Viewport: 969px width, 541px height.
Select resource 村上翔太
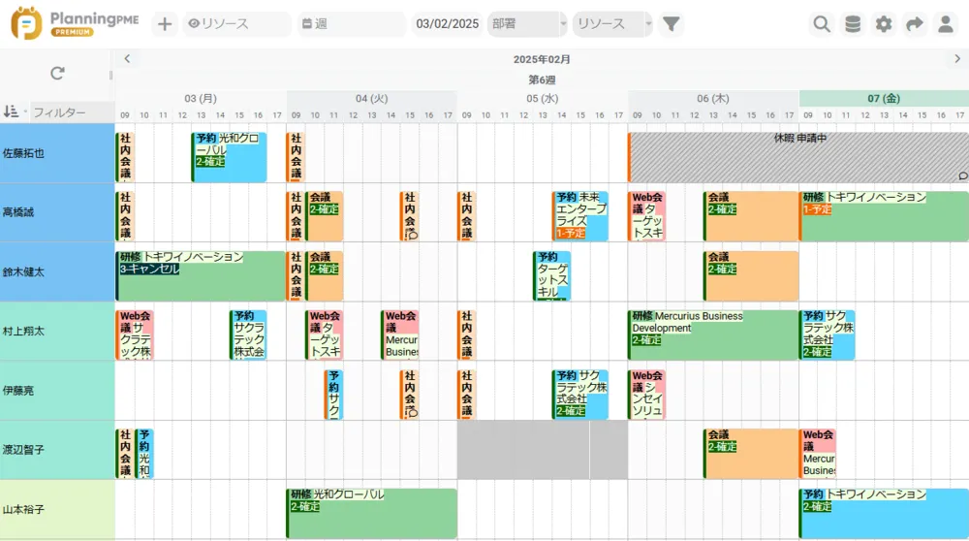(x=57, y=331)
